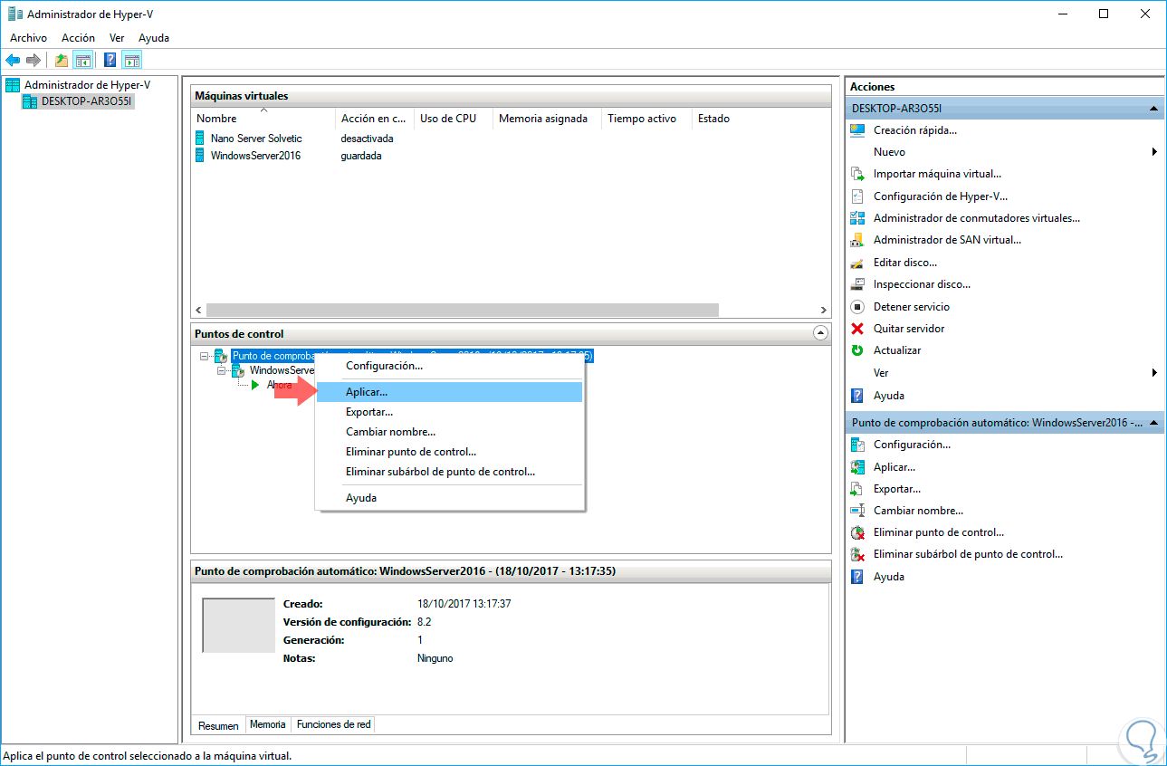Click the green Actualizar refresh icon

858,350
